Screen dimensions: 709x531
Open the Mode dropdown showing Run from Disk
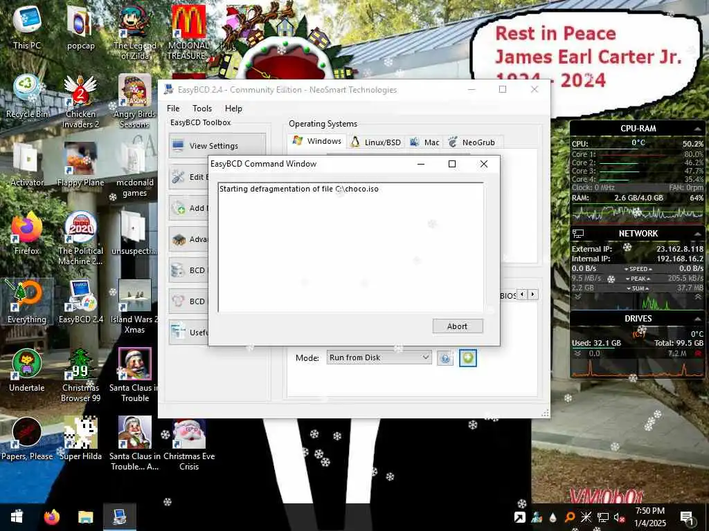coord(379,357)
